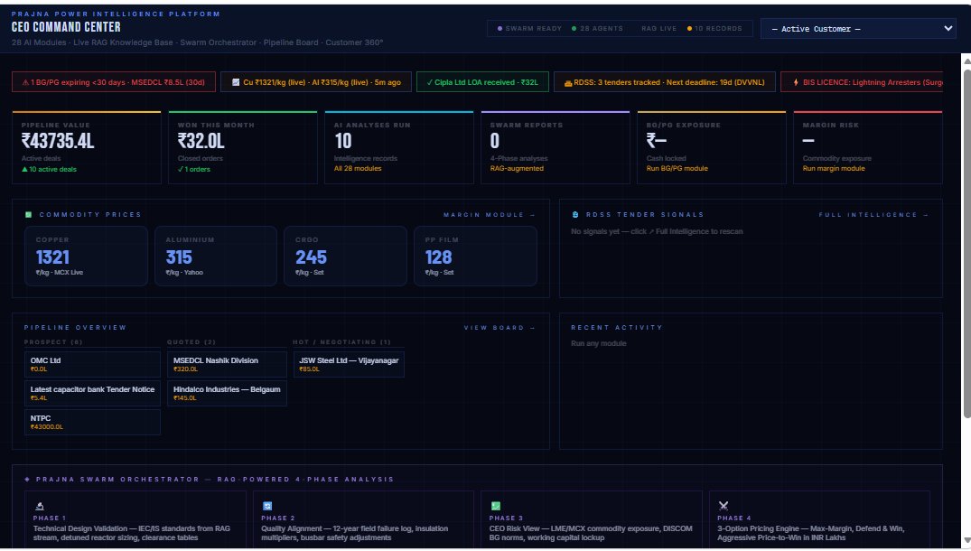
Task: Click the Swarm Ready status indicator
Action: [529, 29]
